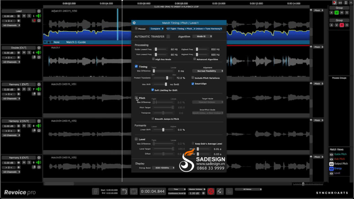Click the Lead track 0.00 dB field

(x=9, y=16)
